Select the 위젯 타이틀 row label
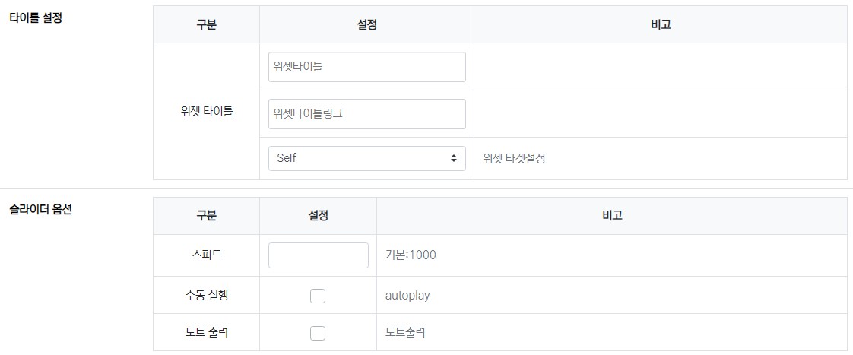The width and height of the screenshot is (853, 355). pos(206,112)
